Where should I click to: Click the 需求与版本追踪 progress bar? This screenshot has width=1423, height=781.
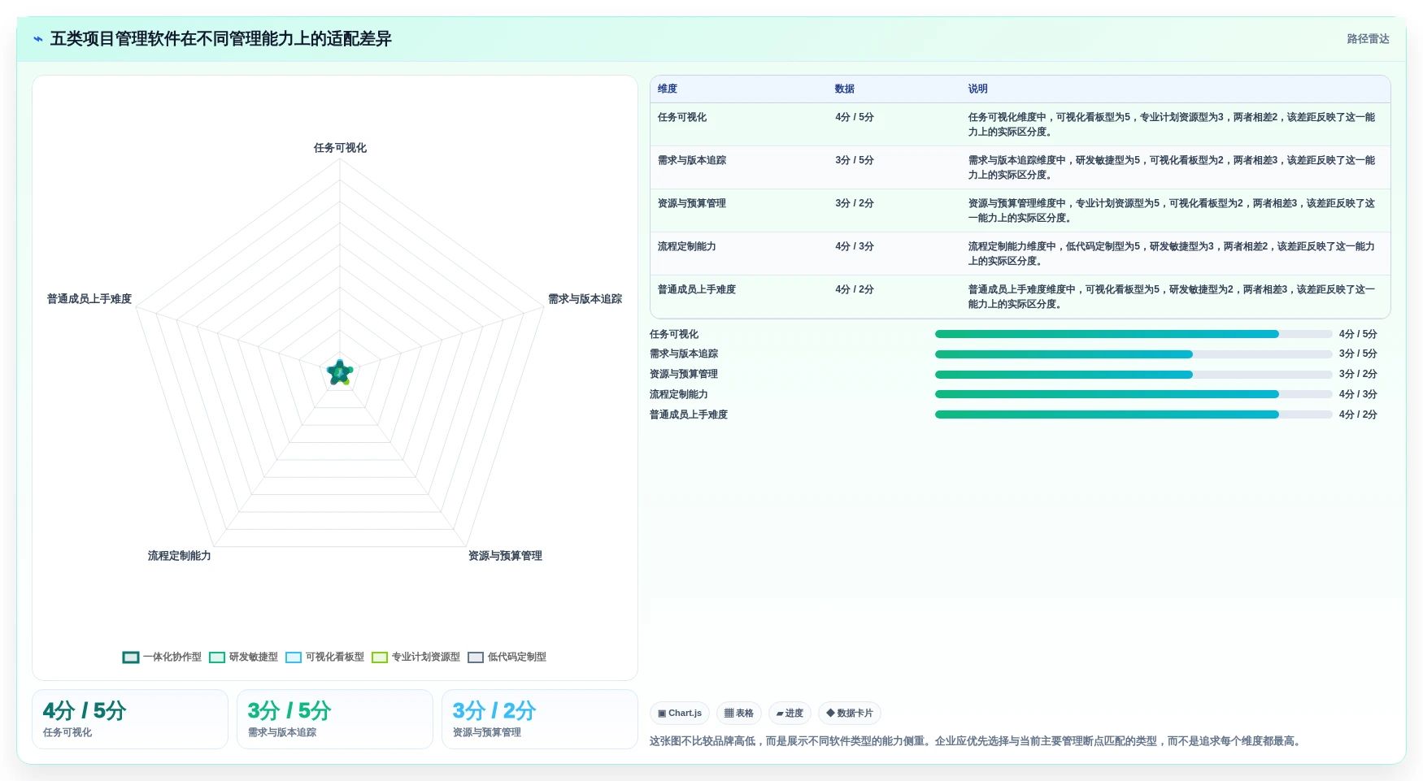coord(1134,354)
